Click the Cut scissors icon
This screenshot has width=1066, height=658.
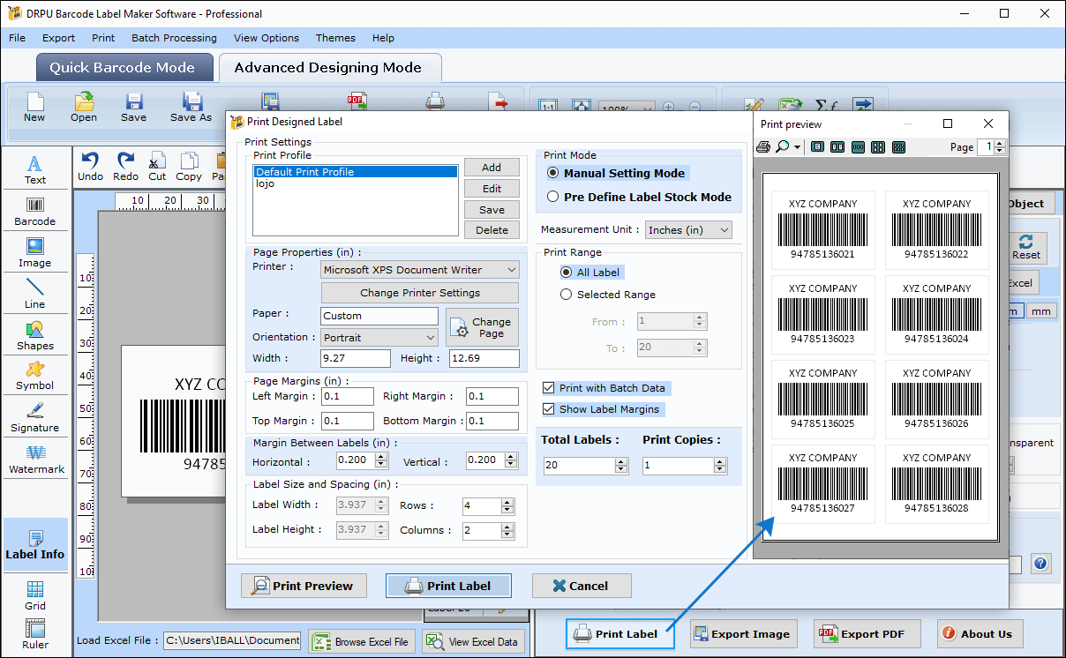tap(157, 161)
